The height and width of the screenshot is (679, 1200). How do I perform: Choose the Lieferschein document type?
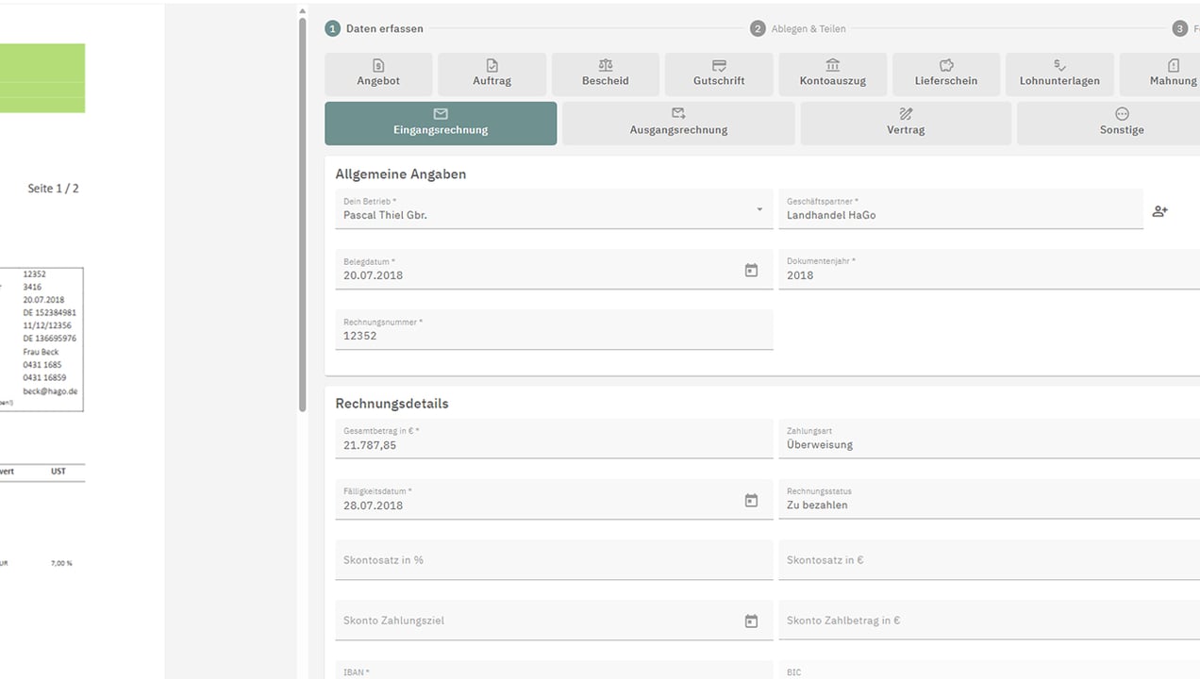946,74
